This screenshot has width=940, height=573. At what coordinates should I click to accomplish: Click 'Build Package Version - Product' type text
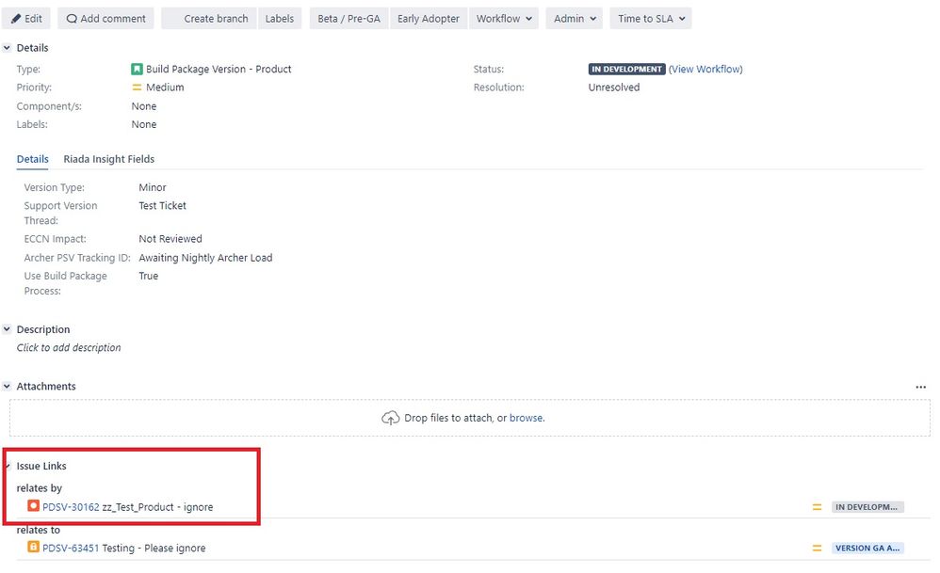coord(219,70)
